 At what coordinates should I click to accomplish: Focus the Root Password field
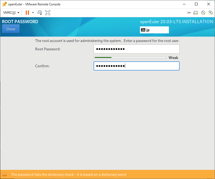(136, 49)
